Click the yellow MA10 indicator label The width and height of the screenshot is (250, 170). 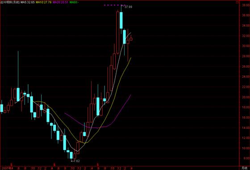tap(44, 2)
